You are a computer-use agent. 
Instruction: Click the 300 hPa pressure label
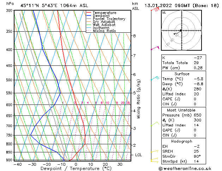pyautogui.click(x=10, y=11)
